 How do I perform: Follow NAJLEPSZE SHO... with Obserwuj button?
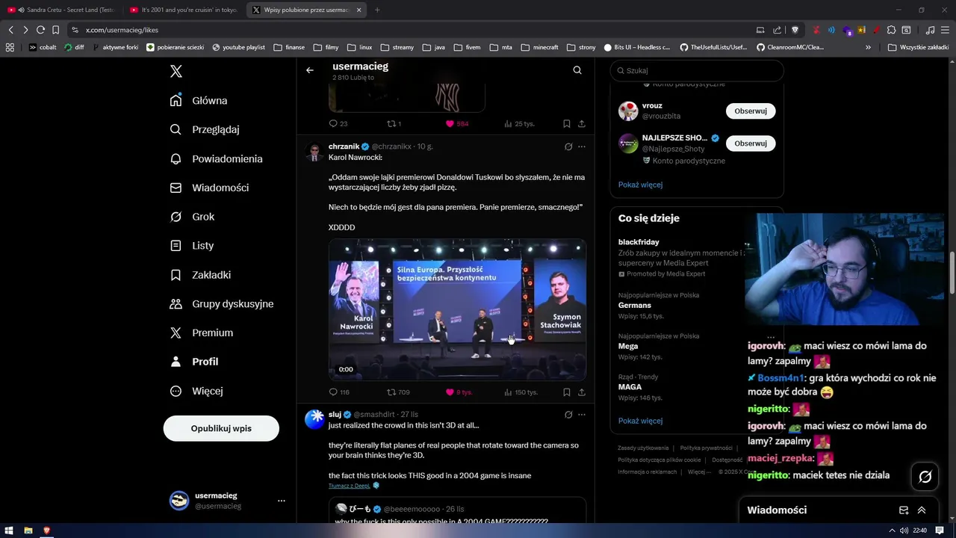(x=751, y=143)
